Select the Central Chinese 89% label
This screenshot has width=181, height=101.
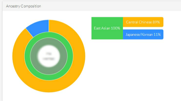[143, 22]
